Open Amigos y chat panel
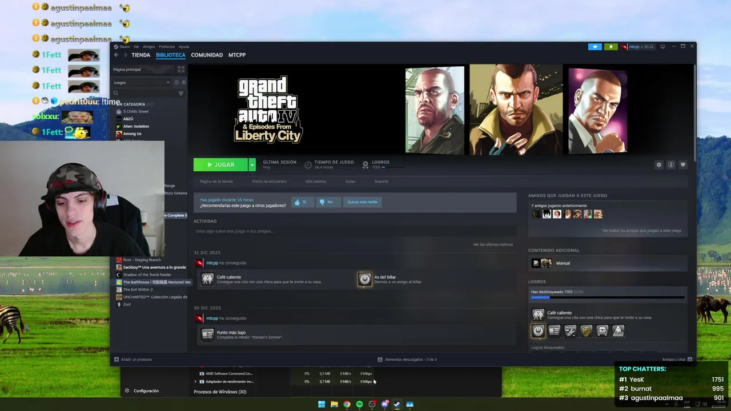731x411 pixels. [x=677, y=360]
